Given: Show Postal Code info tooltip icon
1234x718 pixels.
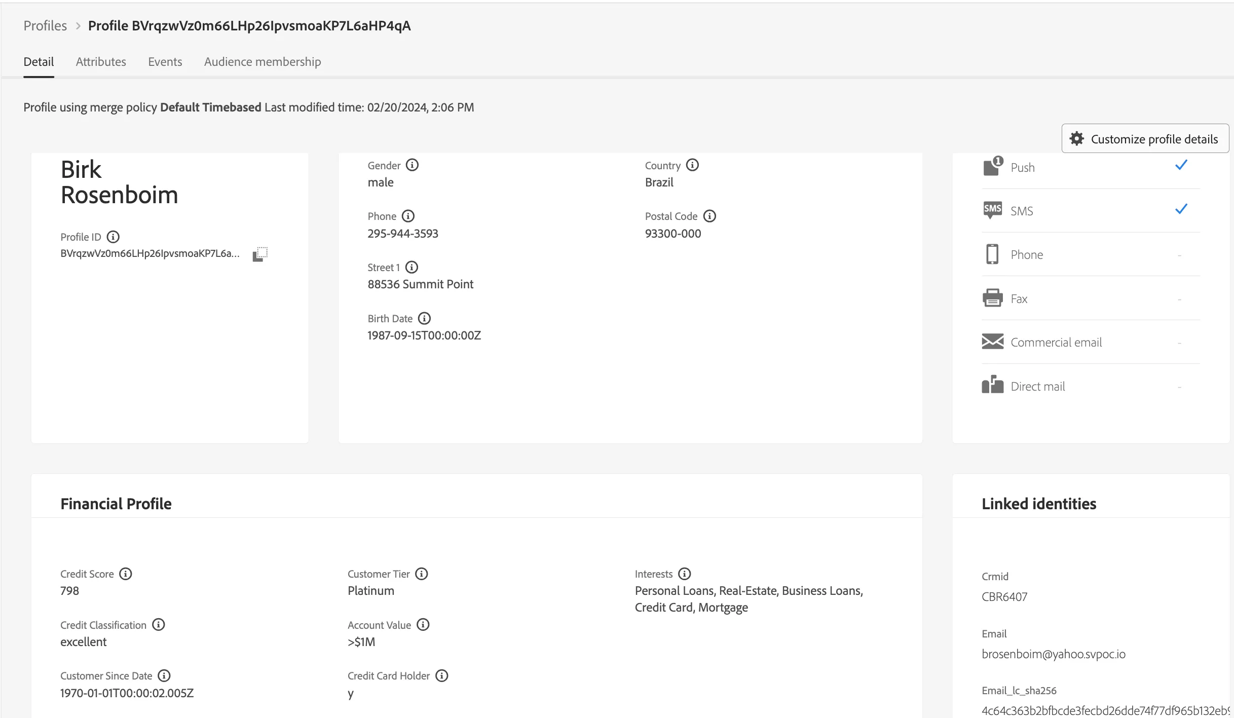Looking at the screenshot, I should click(709, 216).
